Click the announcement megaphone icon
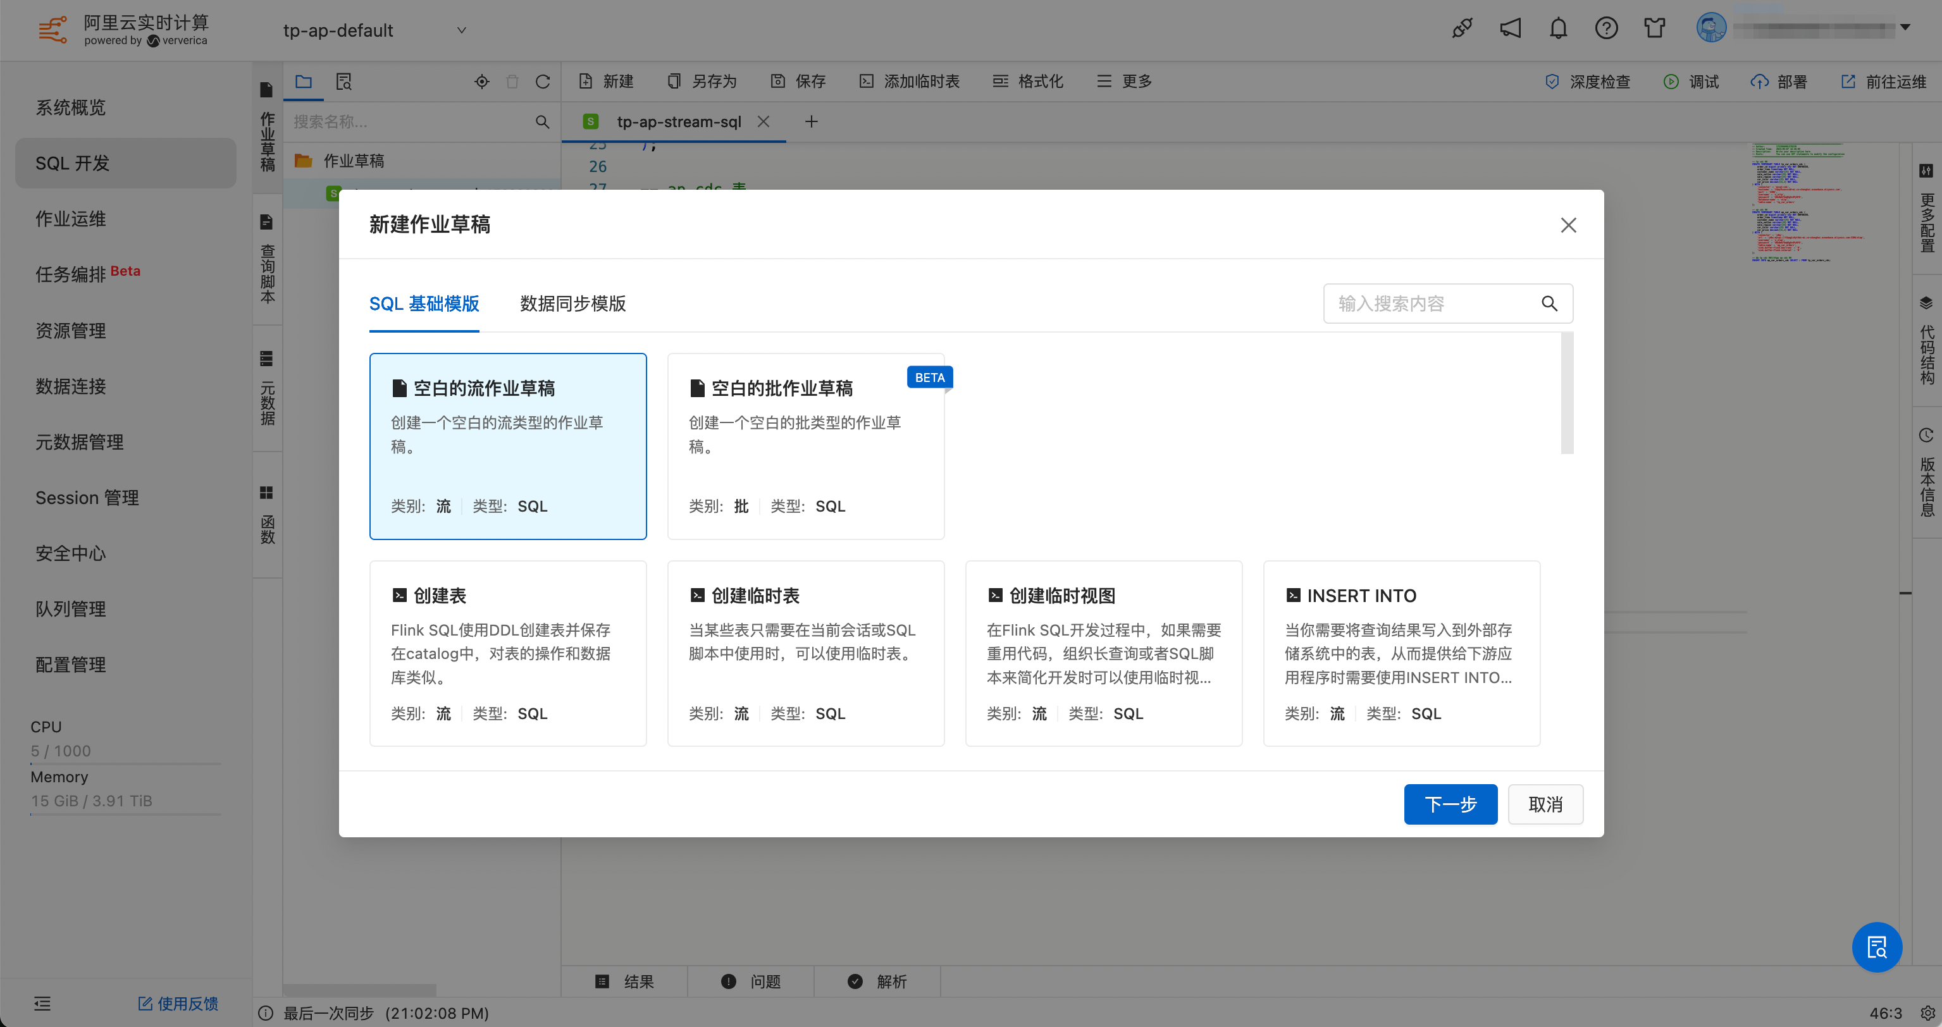The width and height of the screenshot is (1942, 1027). (1510, 28)
